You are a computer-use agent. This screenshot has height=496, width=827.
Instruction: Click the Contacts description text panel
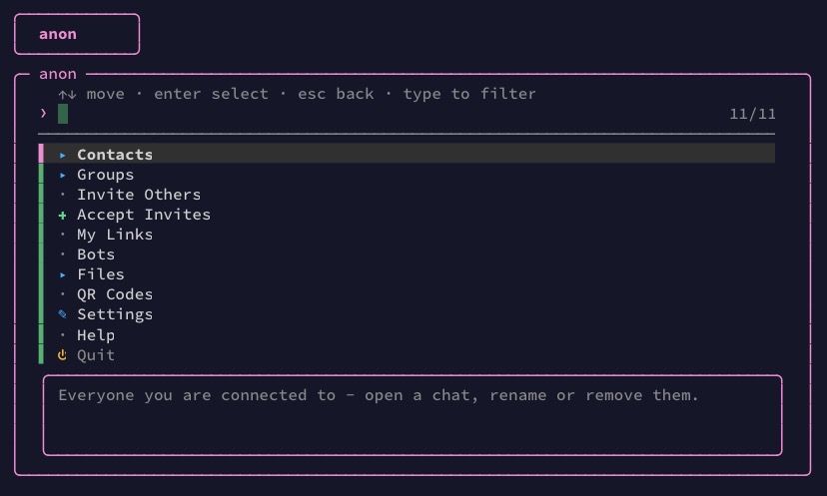[413, 415]
